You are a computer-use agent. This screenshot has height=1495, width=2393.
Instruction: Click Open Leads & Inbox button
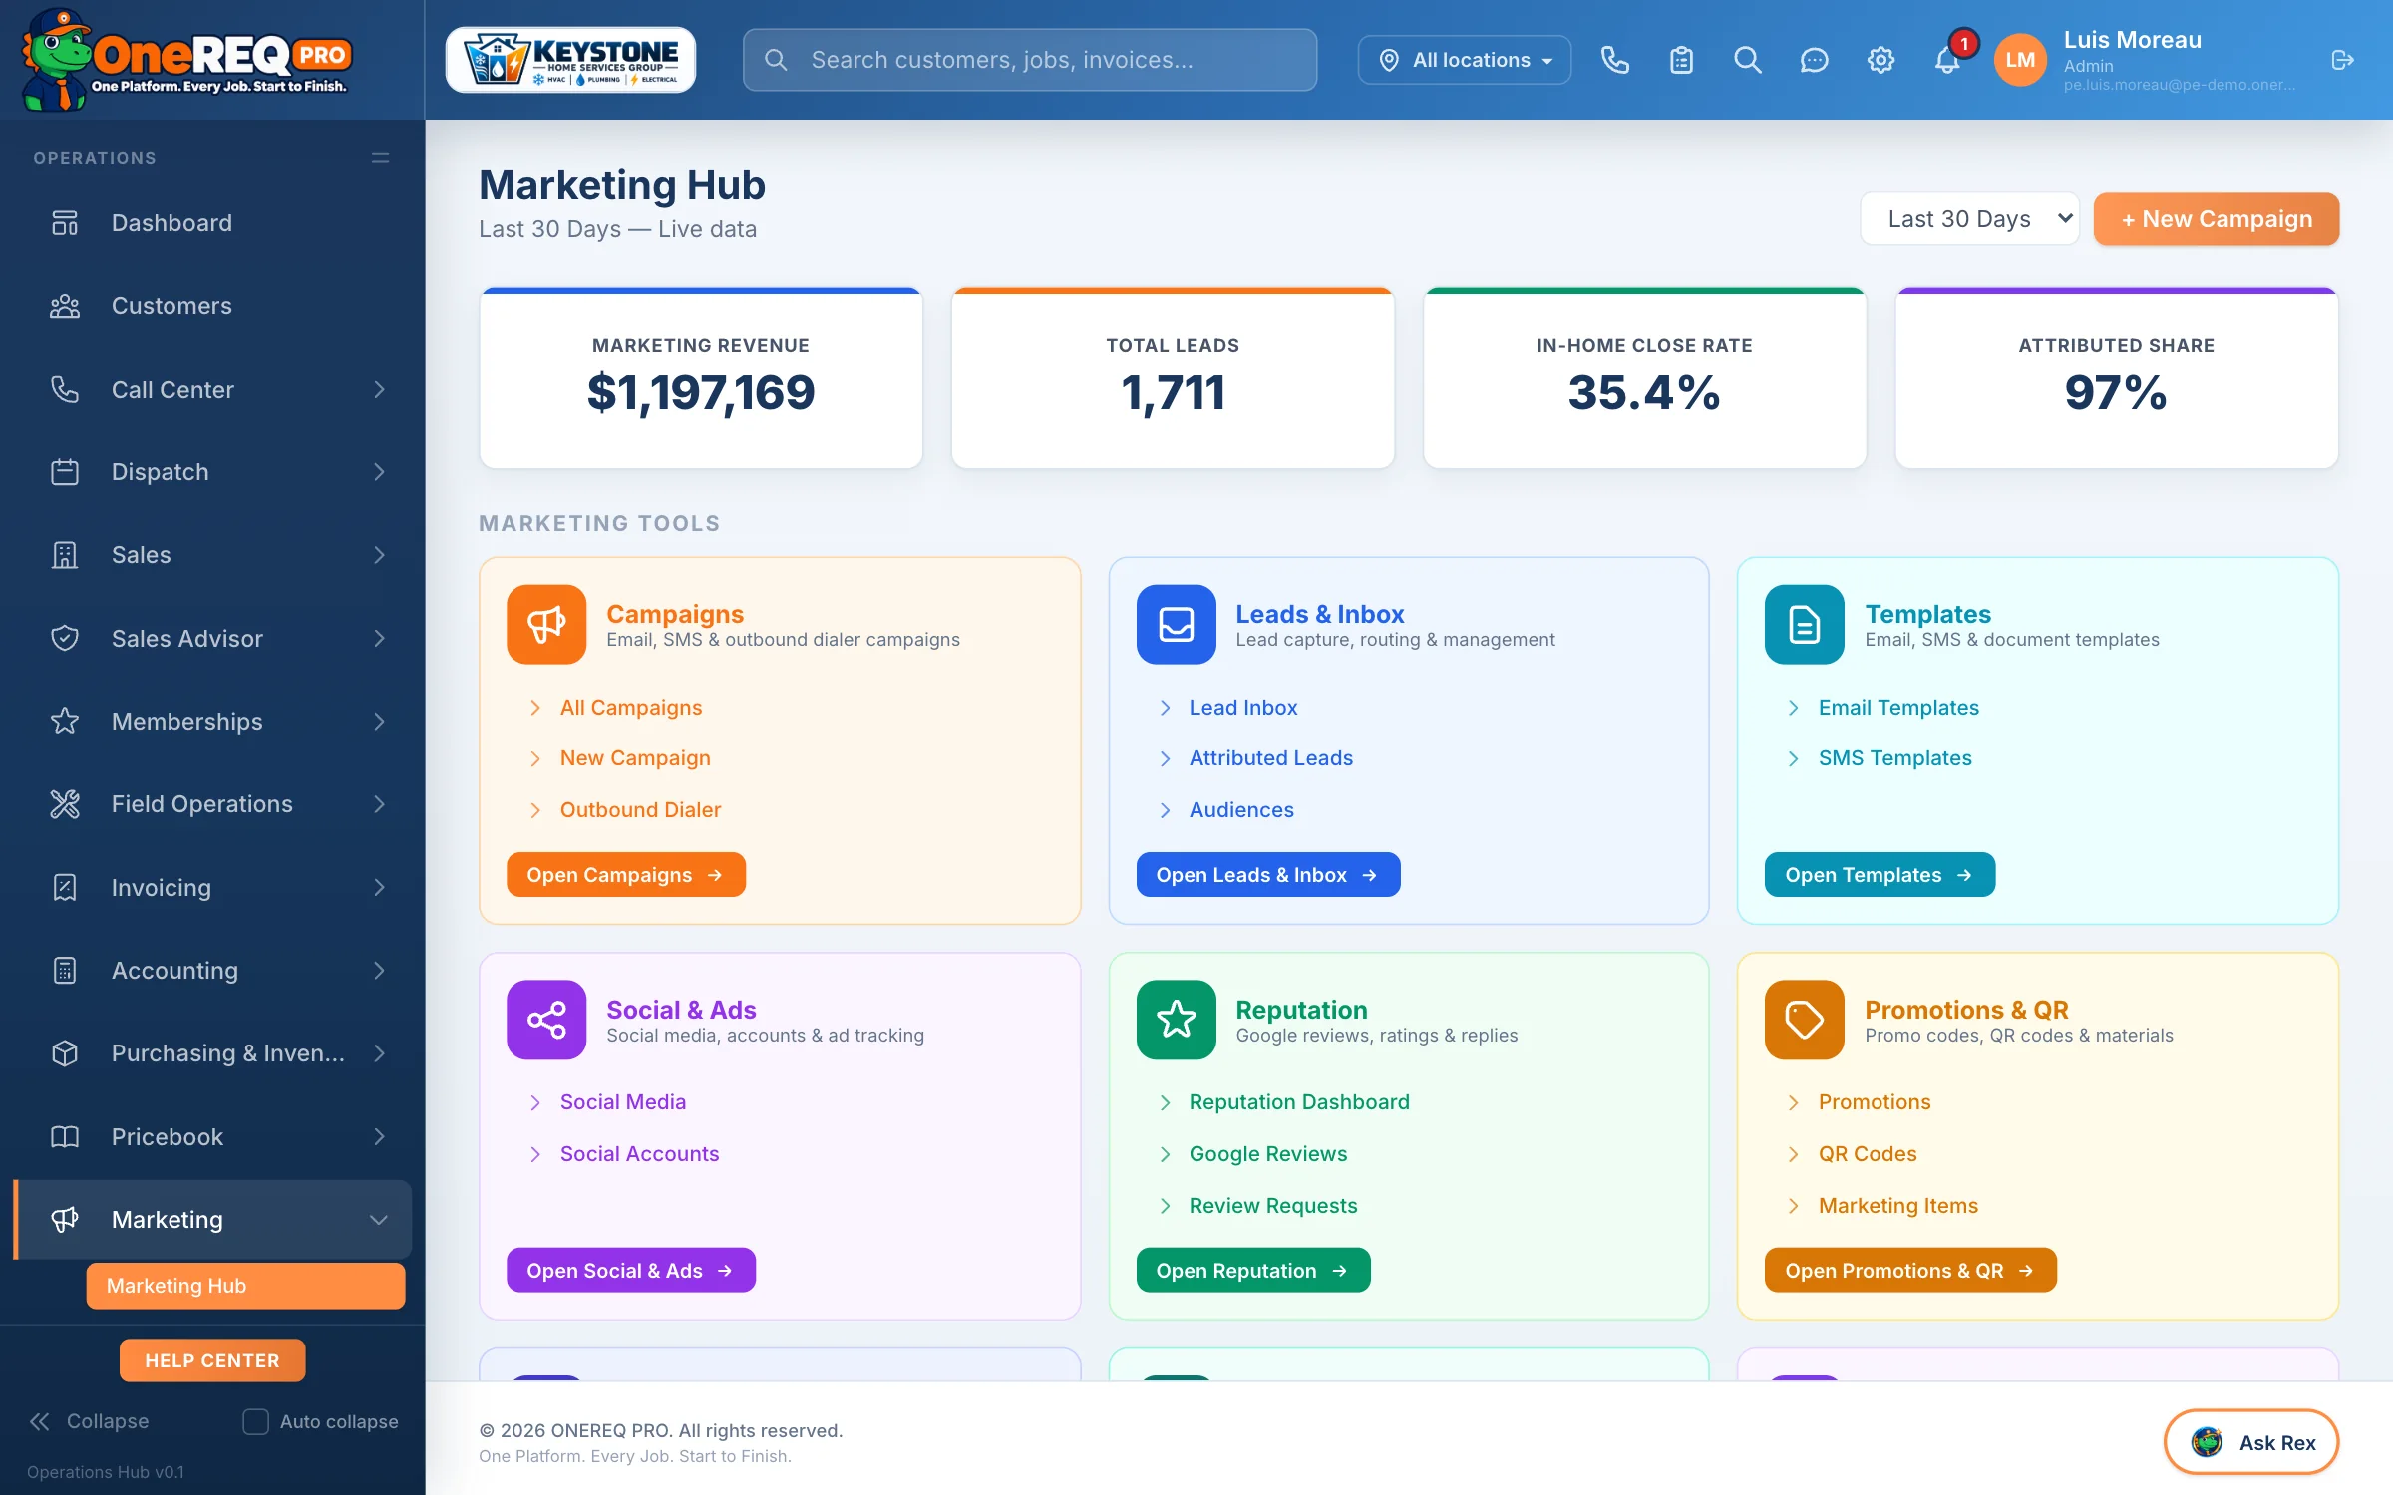click(x=1267, y=875)
